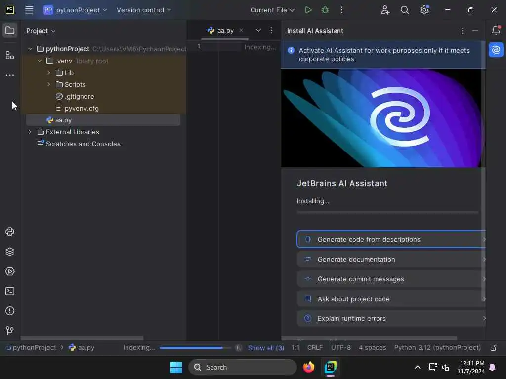
Task: Open Firefox from the taskbar
Action: point(308,367)
